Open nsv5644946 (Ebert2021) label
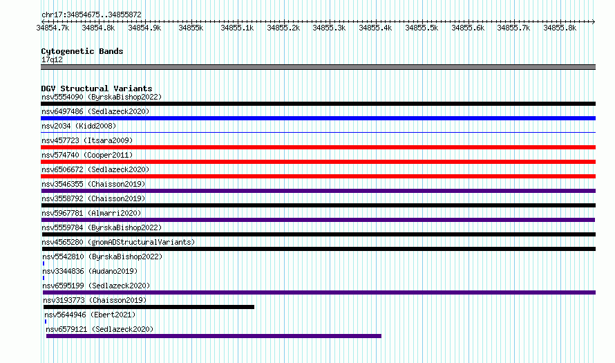Image resolution: width=615 pixels, height=363 pixels. (91, 315)
